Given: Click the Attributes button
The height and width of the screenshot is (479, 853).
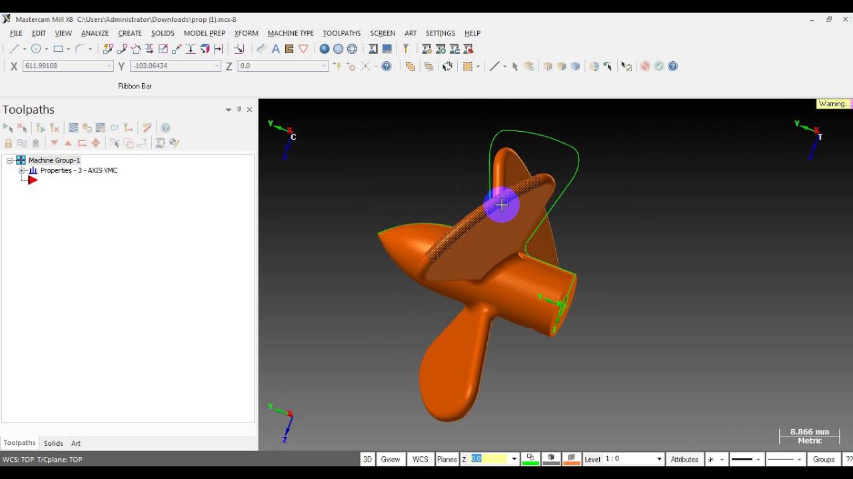Looking at the screenshot, I should 684,459.
